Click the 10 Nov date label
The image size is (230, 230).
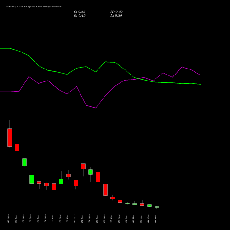[23, 218]
